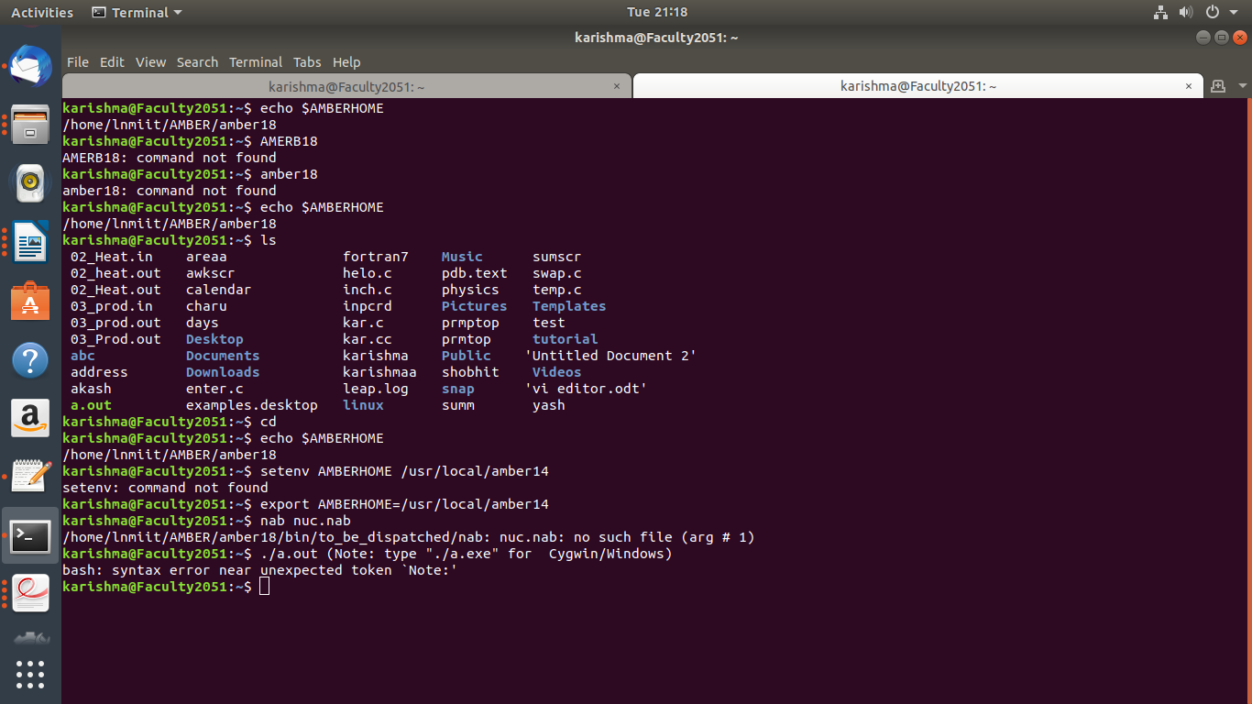Open Ubuntu Software from the dock
1252x704 pixels.
point(30,301)
